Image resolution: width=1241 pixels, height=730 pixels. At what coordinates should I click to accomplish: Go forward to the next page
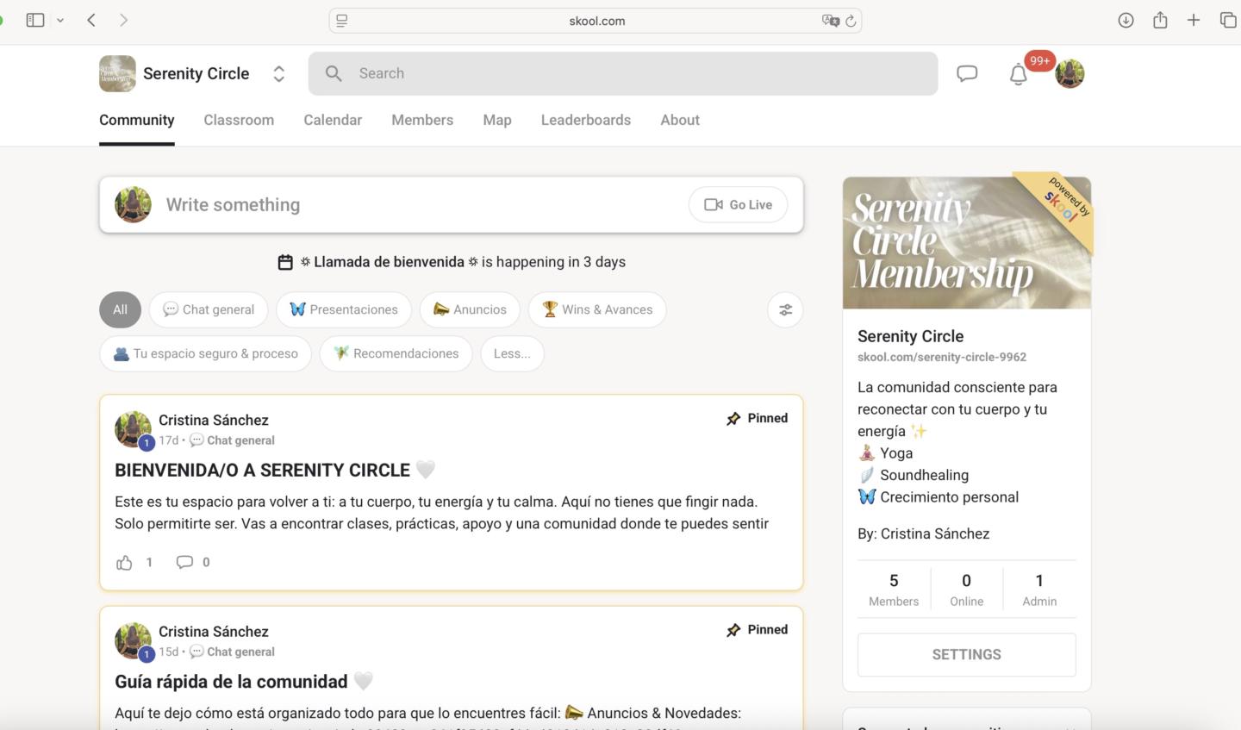pos(124,20)
